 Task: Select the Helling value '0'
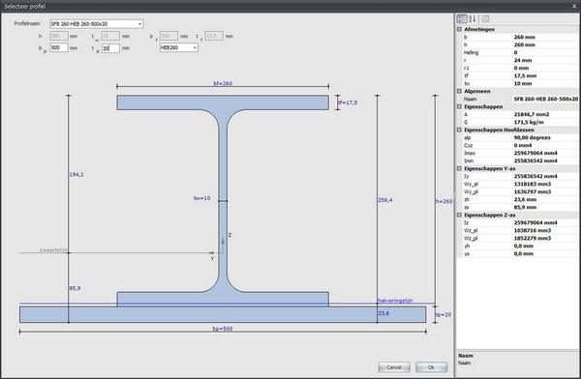click(515, 52)
